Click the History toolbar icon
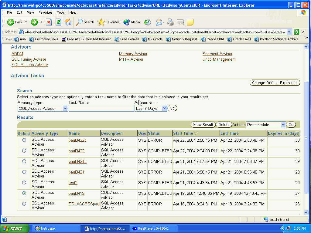 [x=147, y=22]
